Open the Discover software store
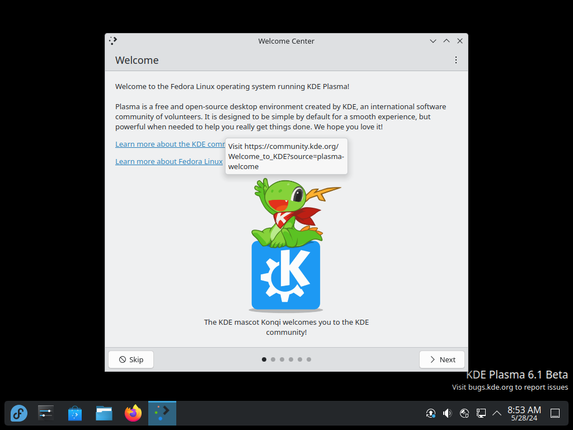Image resolution: width=573 pixels, height=430 pixels. click(75, 413)
